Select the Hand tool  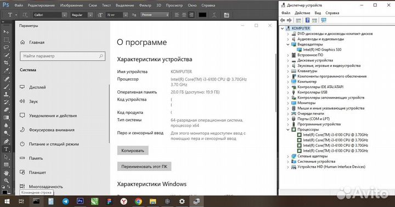point(6,173)
